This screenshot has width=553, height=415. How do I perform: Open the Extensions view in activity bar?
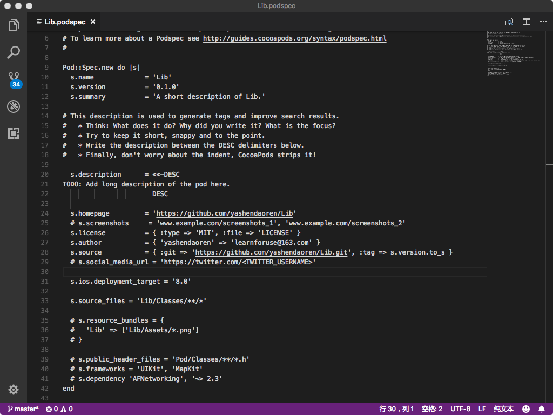[x=14, y=133]
